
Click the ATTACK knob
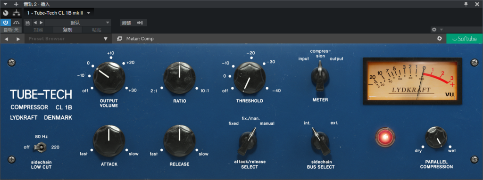click(109, 140)
